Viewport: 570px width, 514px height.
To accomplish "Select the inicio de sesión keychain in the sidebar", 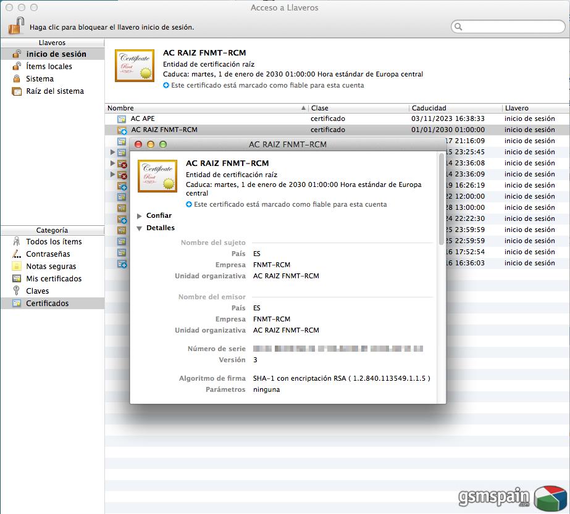I will point(52,54).
